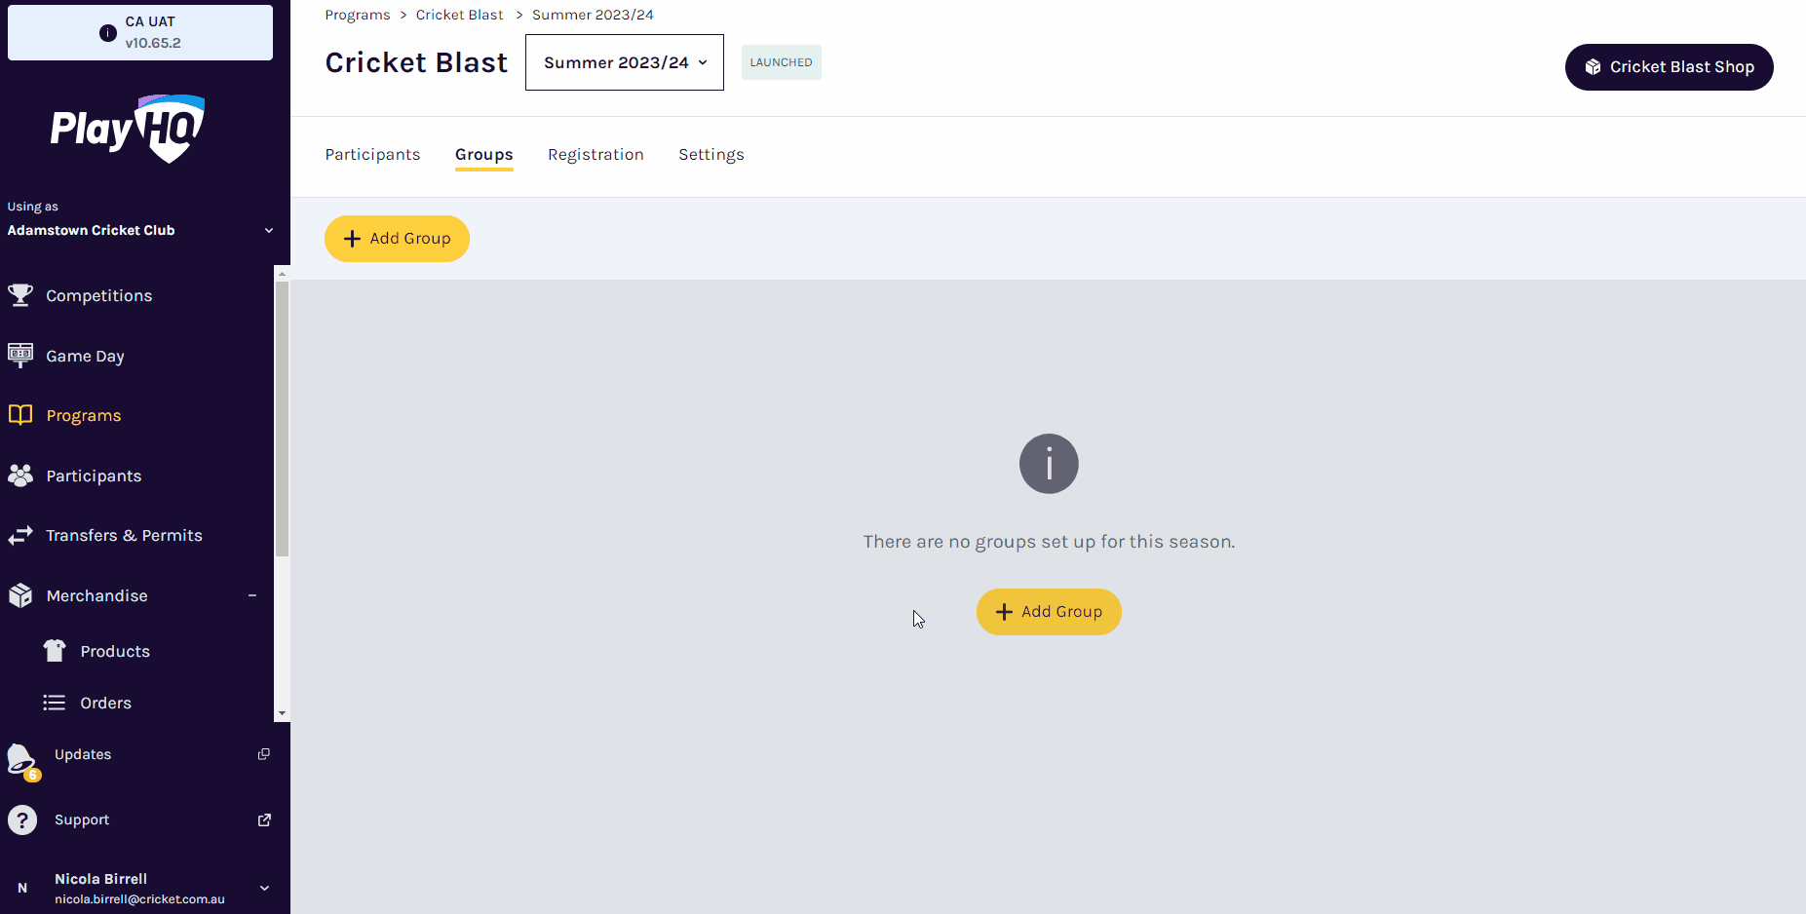Click the Cricket Blast page heading
The width and height of the screenshot is (1806, 914).
point(416,62)
